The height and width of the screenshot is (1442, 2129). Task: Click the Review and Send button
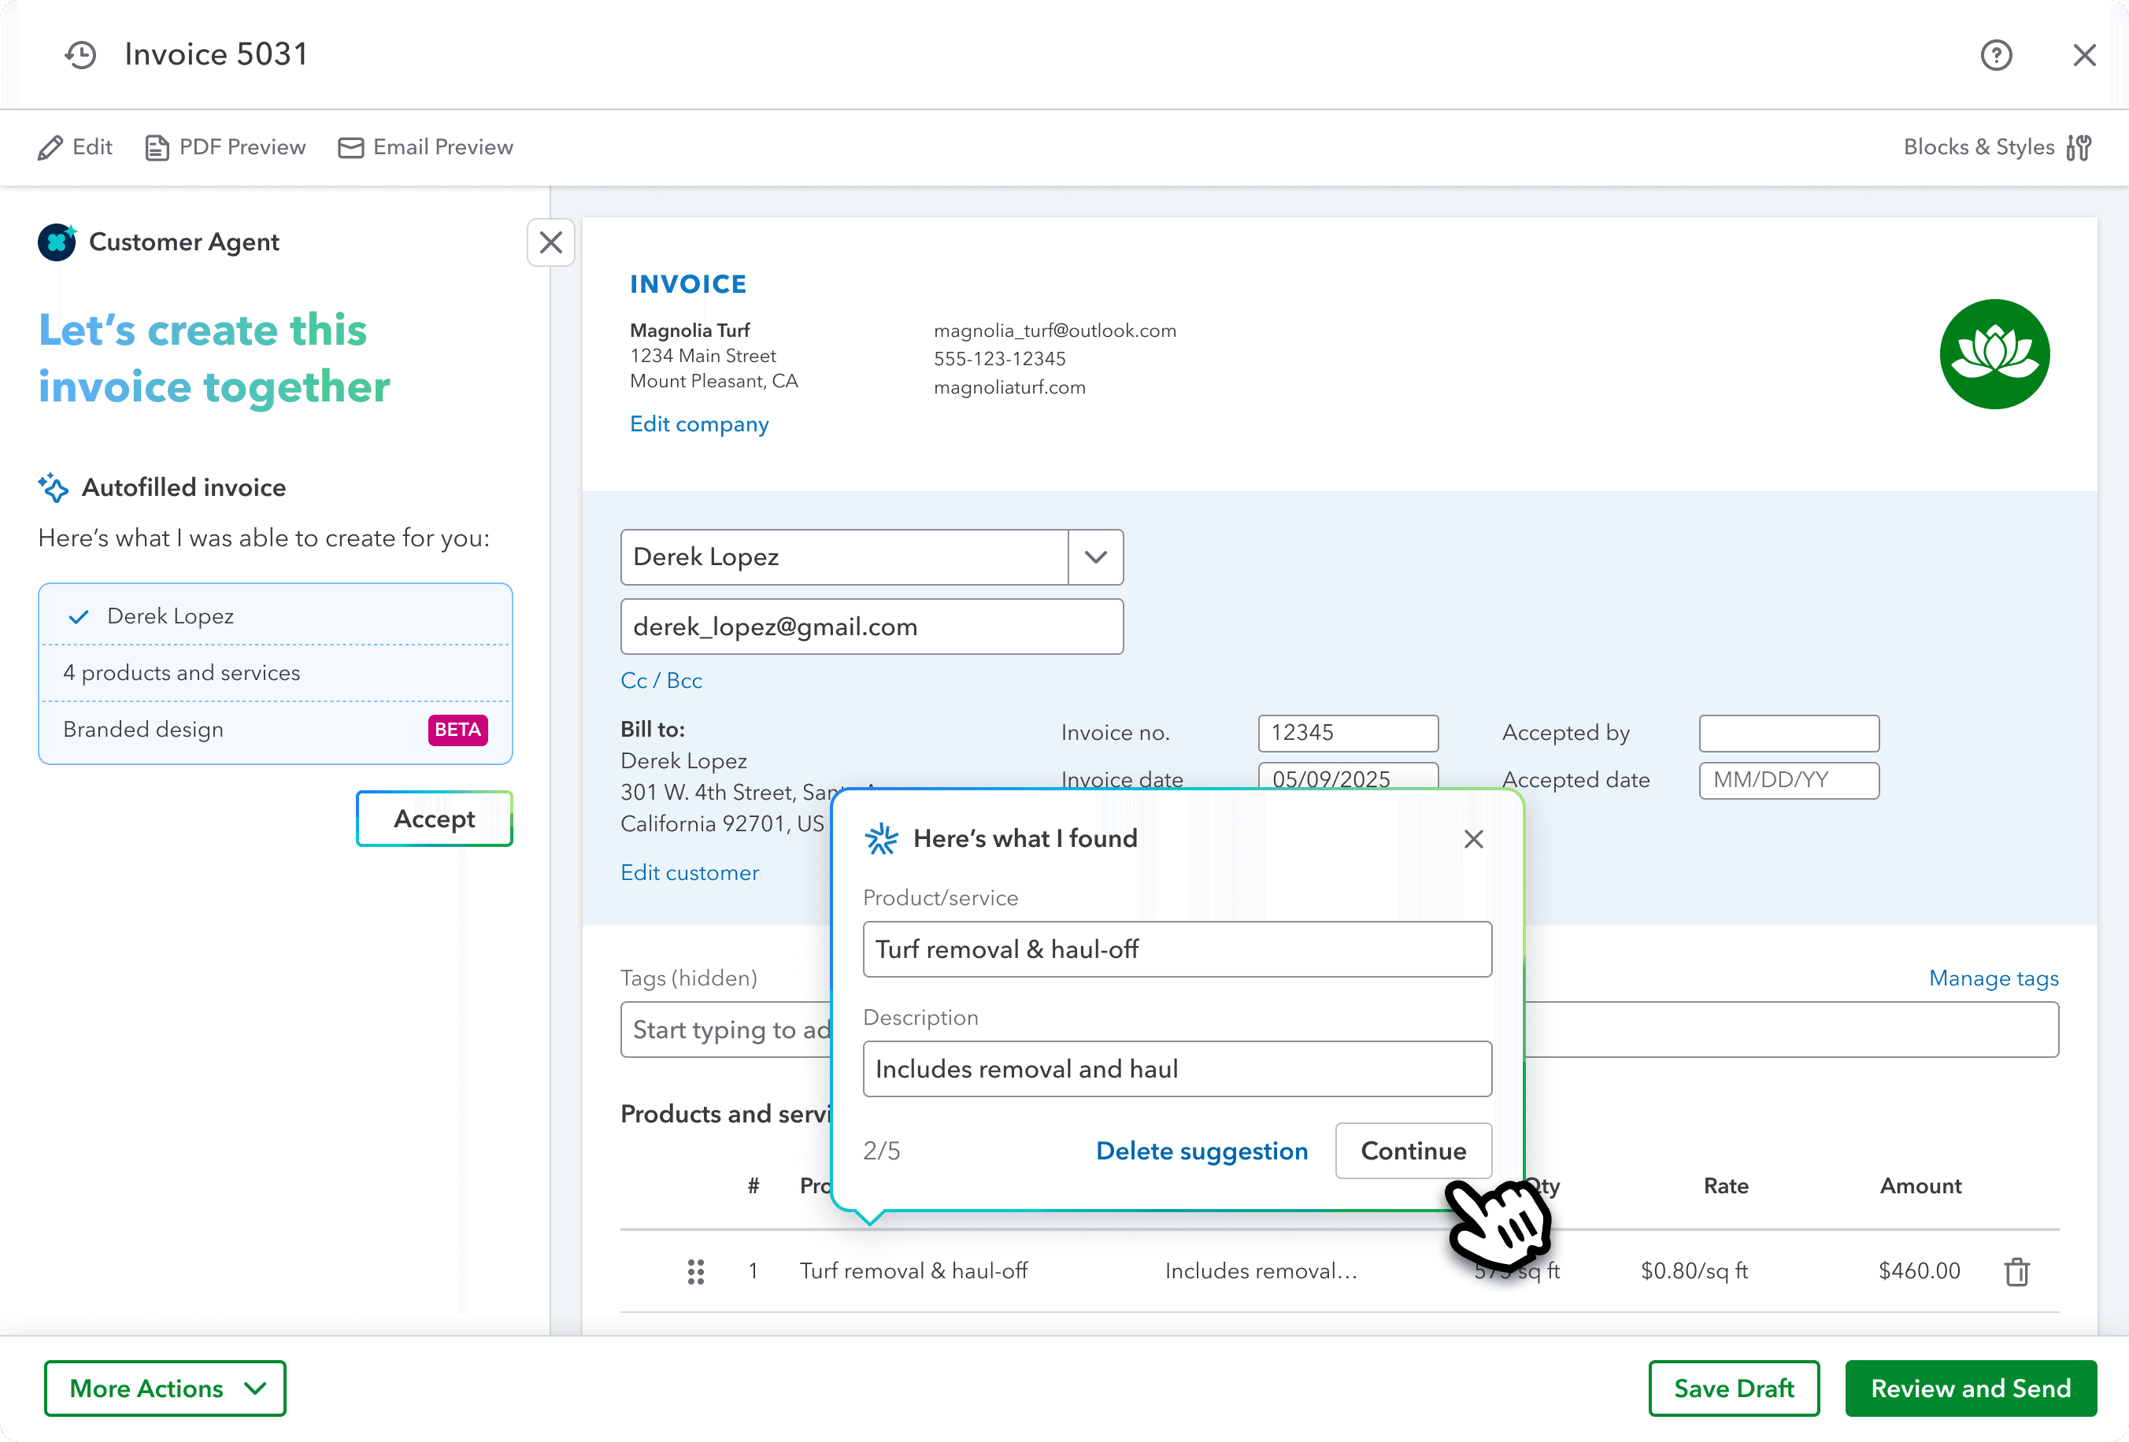click(1970, 1388)
